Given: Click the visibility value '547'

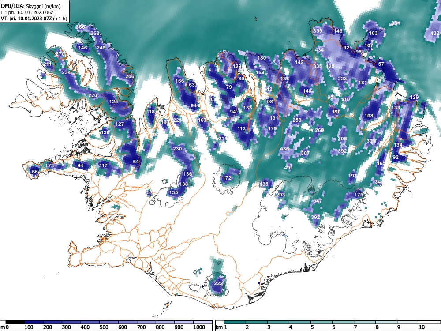Looking at the screenshot, I should [318, 201].
